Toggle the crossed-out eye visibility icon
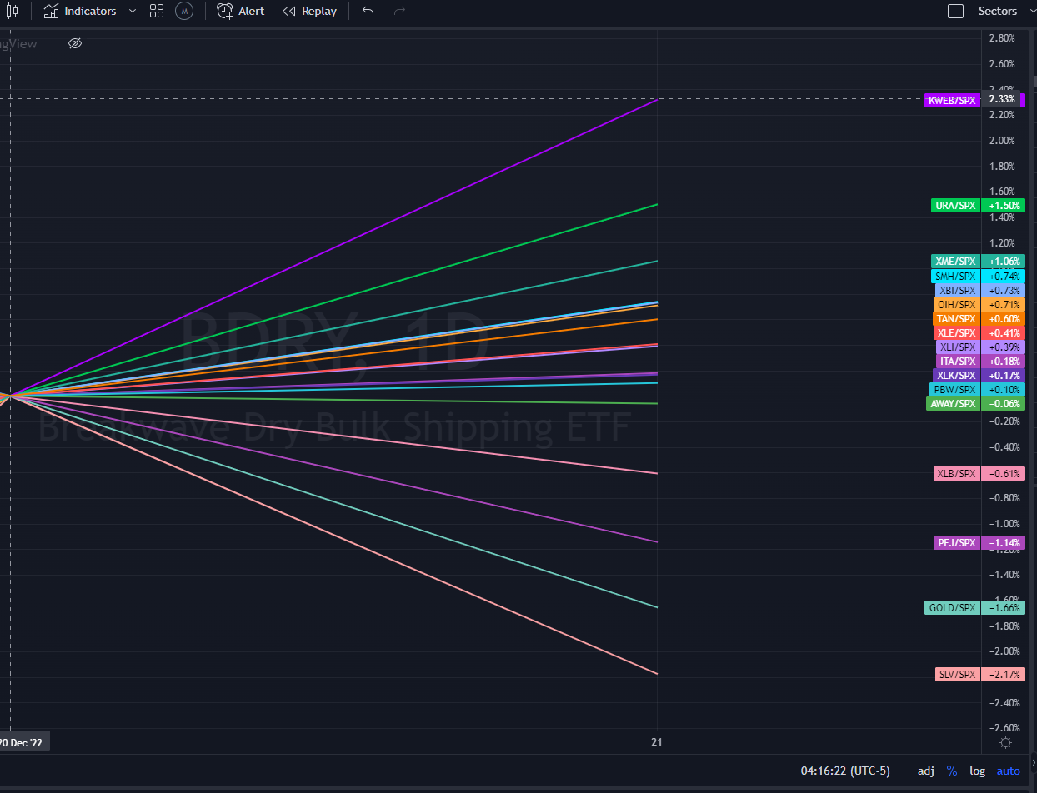The height and width of the screenshot is (793, 1037). coord(75,43)
